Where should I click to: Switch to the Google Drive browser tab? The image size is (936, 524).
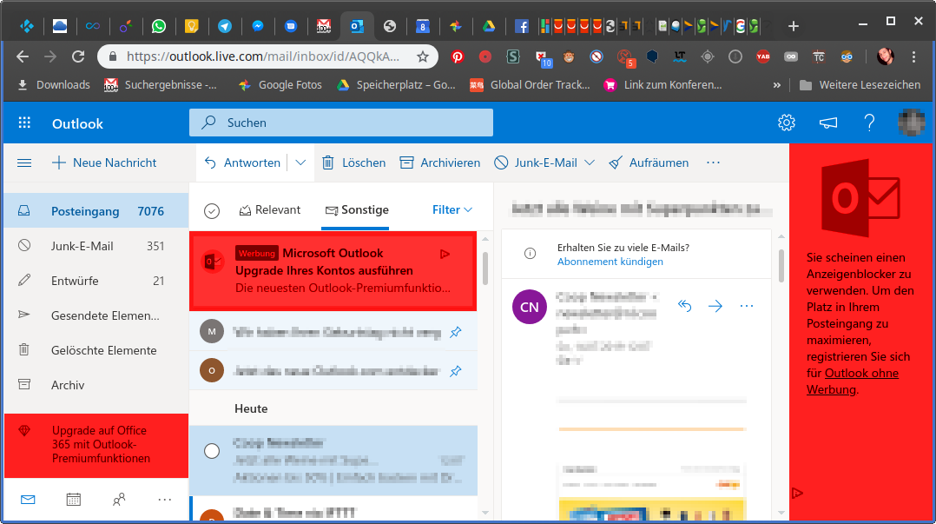point(488,26)
